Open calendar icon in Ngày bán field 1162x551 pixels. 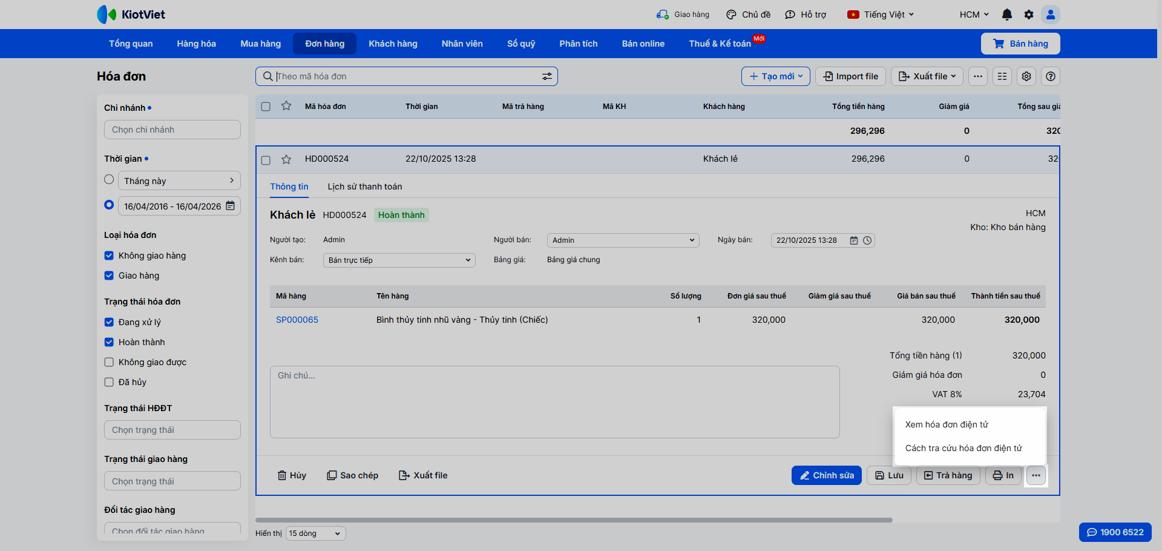[854, 240]
